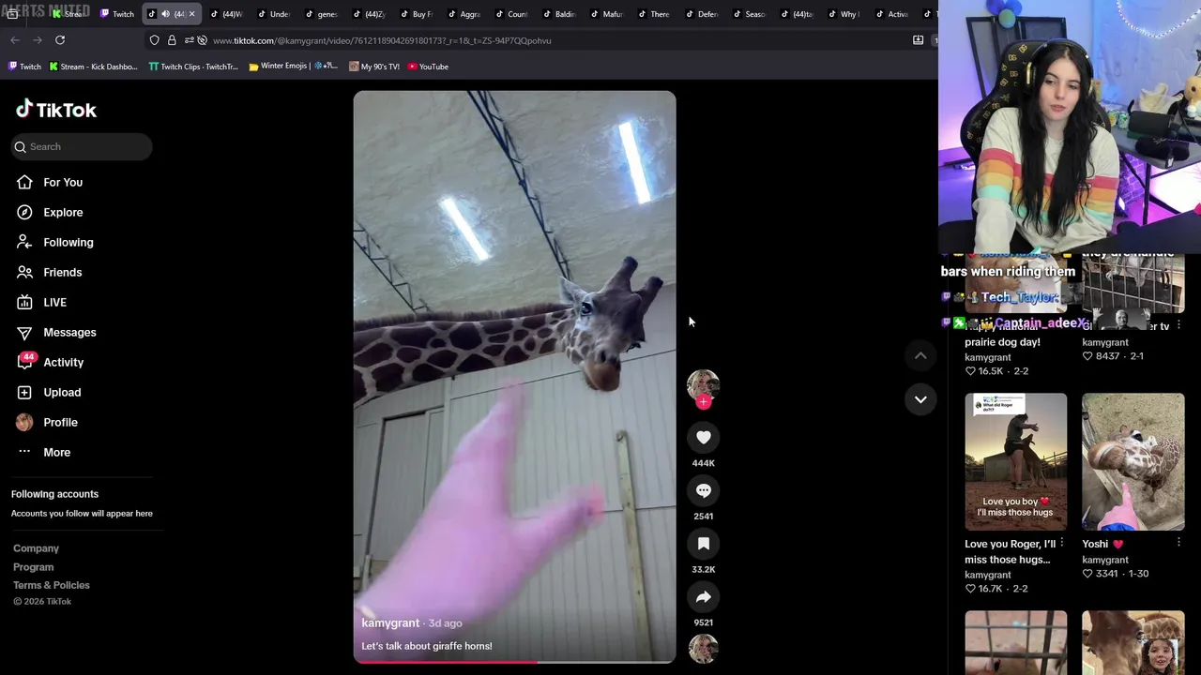Open the My 90's TV! bookmark
Image resolution: width=1201 pixels, height=675 pixels.
click(373, 67)
